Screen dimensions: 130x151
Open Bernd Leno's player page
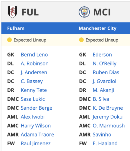tap(34, 55)
